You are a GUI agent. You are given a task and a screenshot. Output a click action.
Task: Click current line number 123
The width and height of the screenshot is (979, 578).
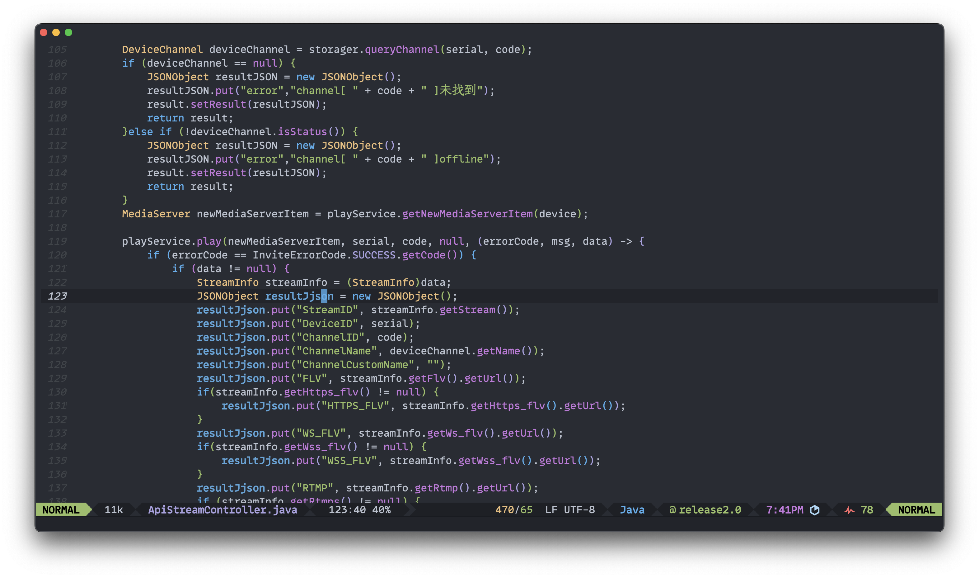click(57, 296)
